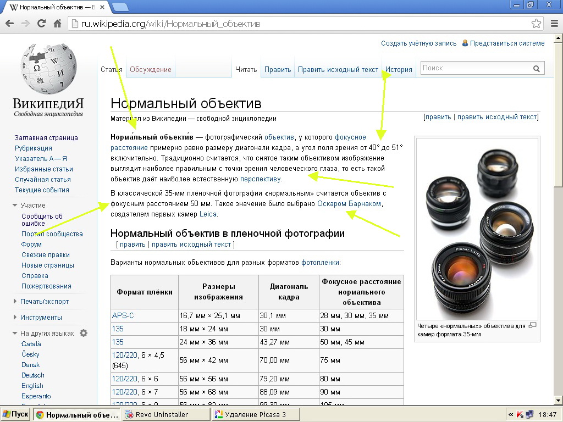
Task: Click the section's править edit link
Action: 133,245
